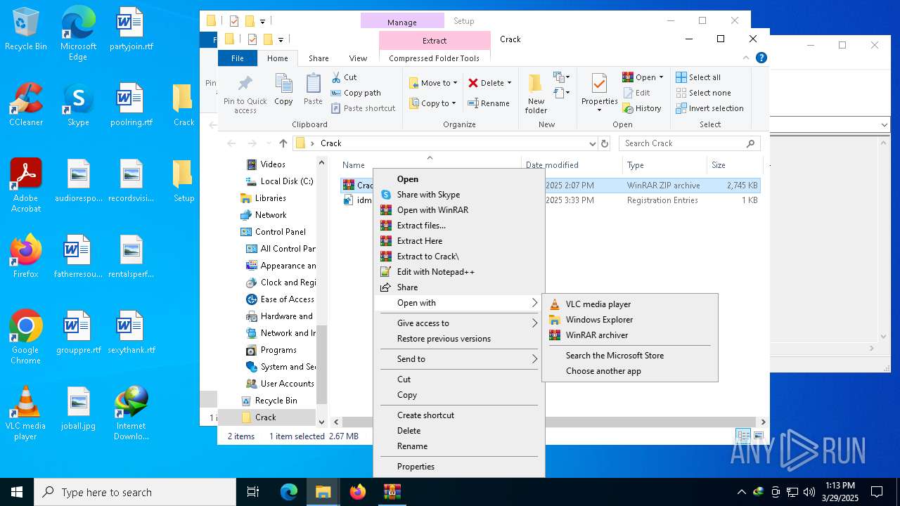Screen dimensions: 900x506
Task: Click Rename in the ribbon
Action: tap(489, 103)
